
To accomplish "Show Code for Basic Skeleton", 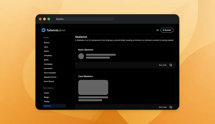I will tap(163, 65).
